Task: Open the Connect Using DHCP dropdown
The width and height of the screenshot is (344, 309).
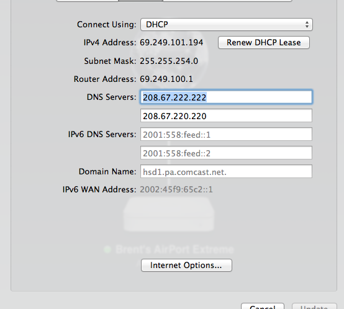Action: click(227, 24)
